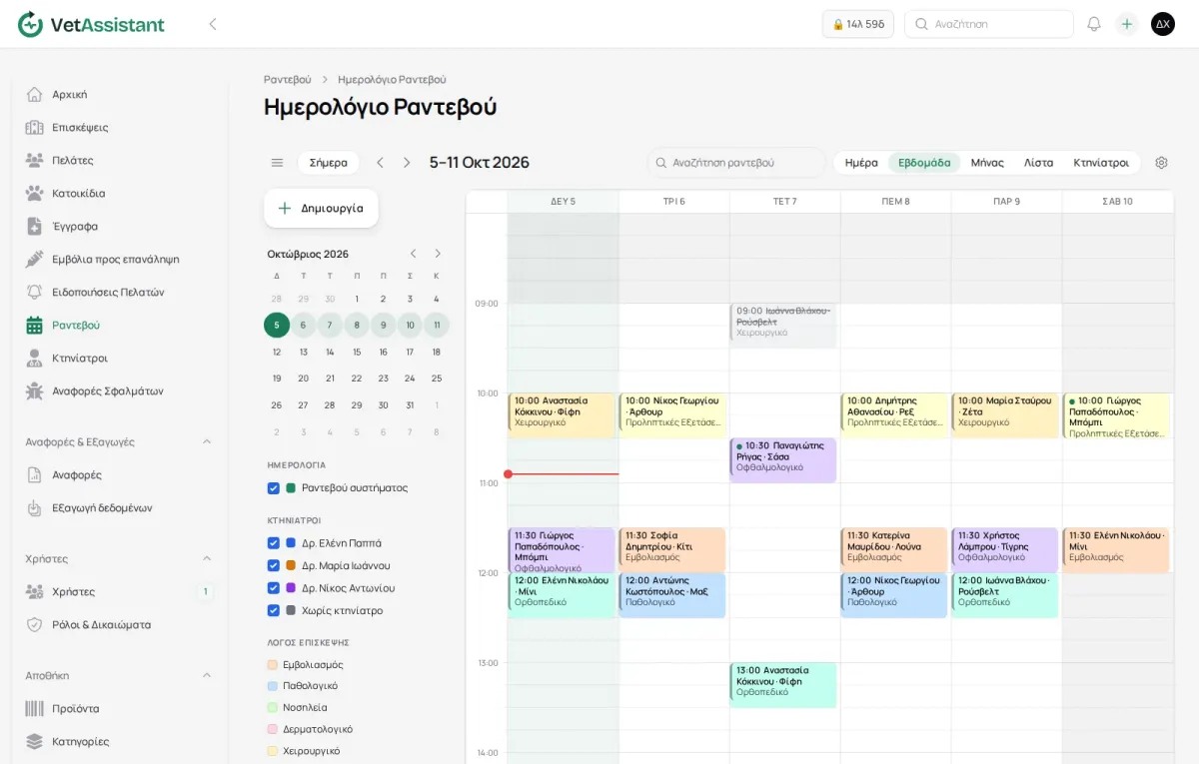Show next month in mini calendar

point(438,254)
